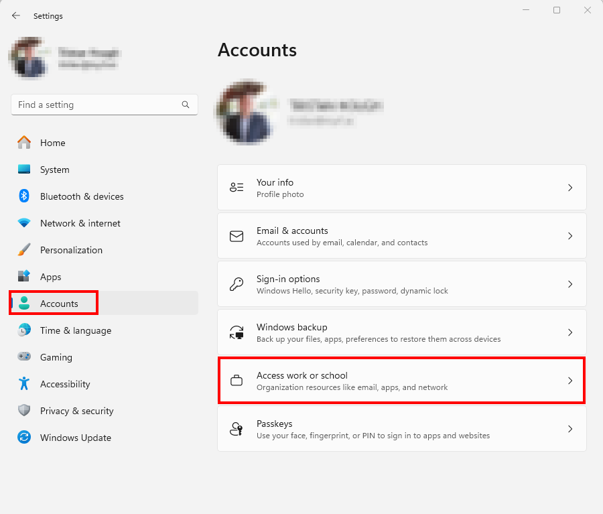Expand Your info chevron
This screenshot has height=514, width=603.
click(x=570, y=188)
